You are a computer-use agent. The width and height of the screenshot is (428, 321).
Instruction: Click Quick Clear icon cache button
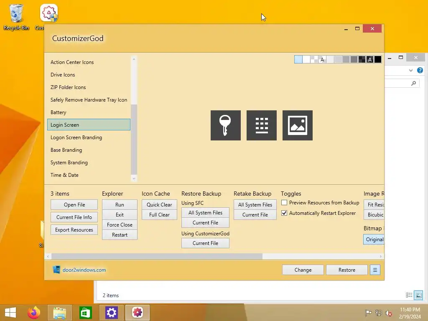click(159, 205)
